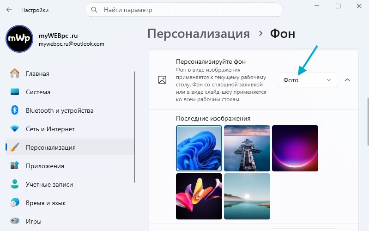
Task: Open Система settings section
Action: point(70,92)
